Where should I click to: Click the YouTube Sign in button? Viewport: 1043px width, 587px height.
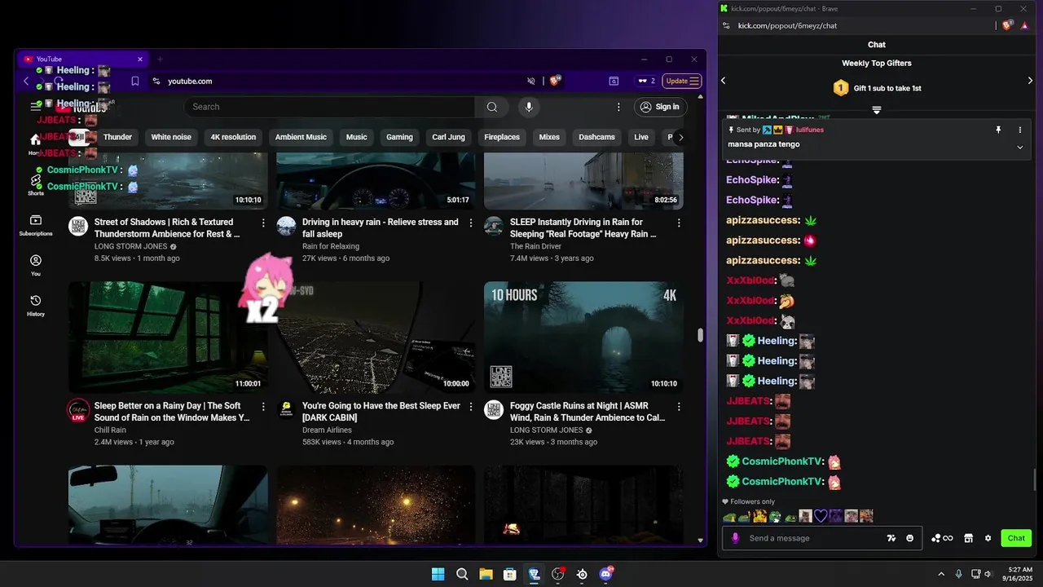[659, 107]
